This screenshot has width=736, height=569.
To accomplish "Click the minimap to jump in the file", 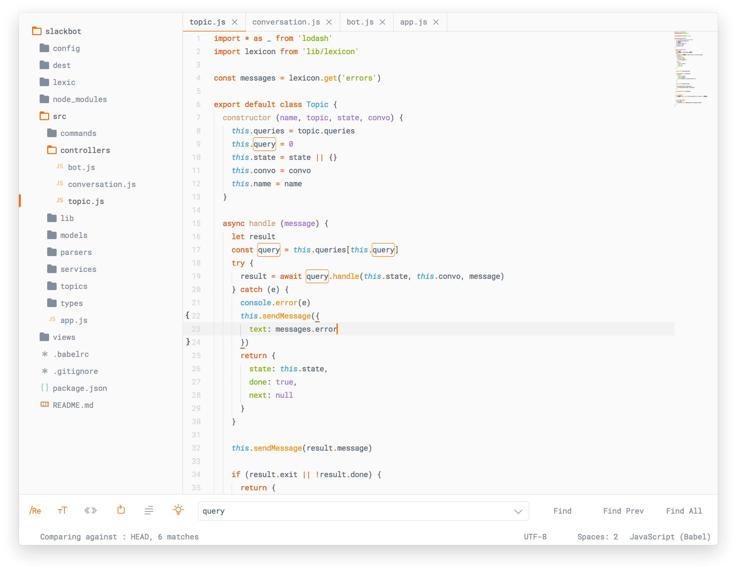I will (689, 67).
